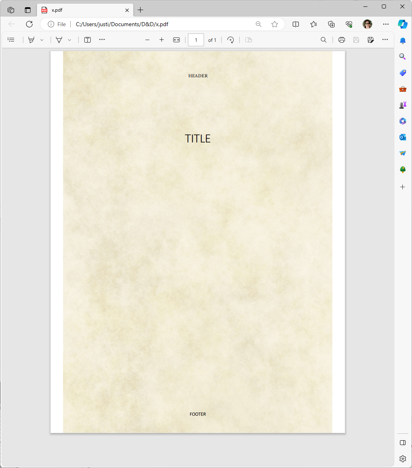412x468 pixels.
Task: Toggle the Fit to width button
Action: pyautogui.click(x=176, y=40)
